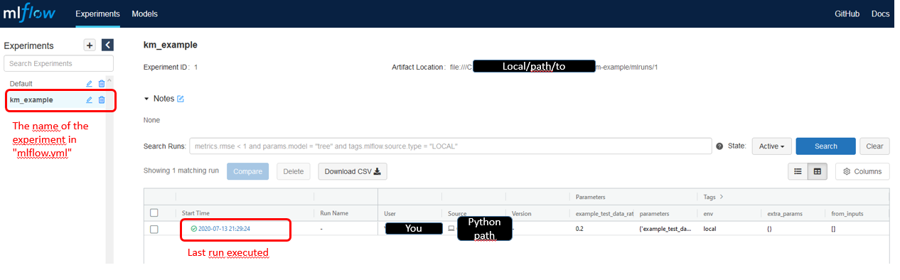
Task: Delete the km_example experiment
Action: (102, 99)
